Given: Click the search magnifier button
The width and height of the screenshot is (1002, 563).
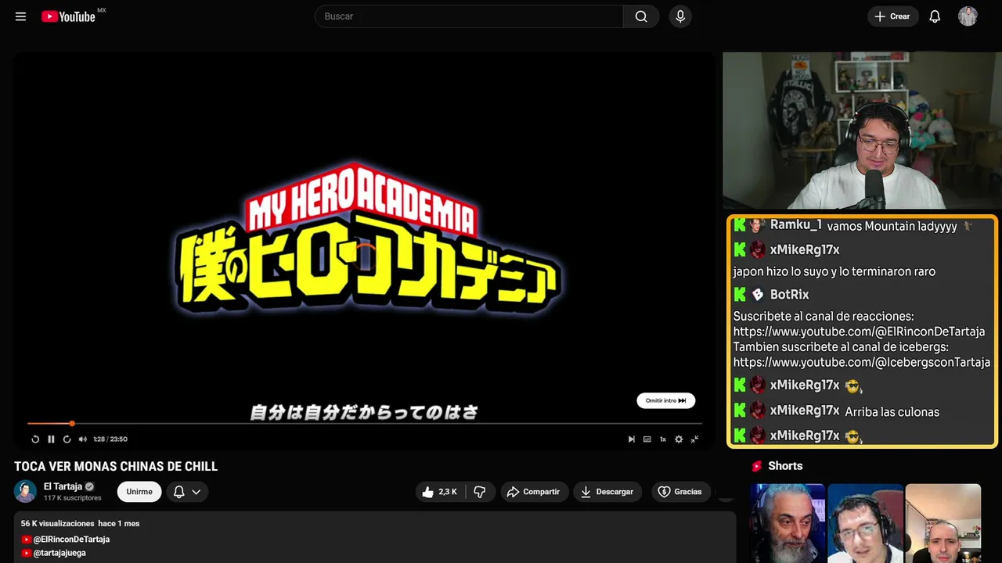Looking at the screenshot, I should (x=641, y=16).
